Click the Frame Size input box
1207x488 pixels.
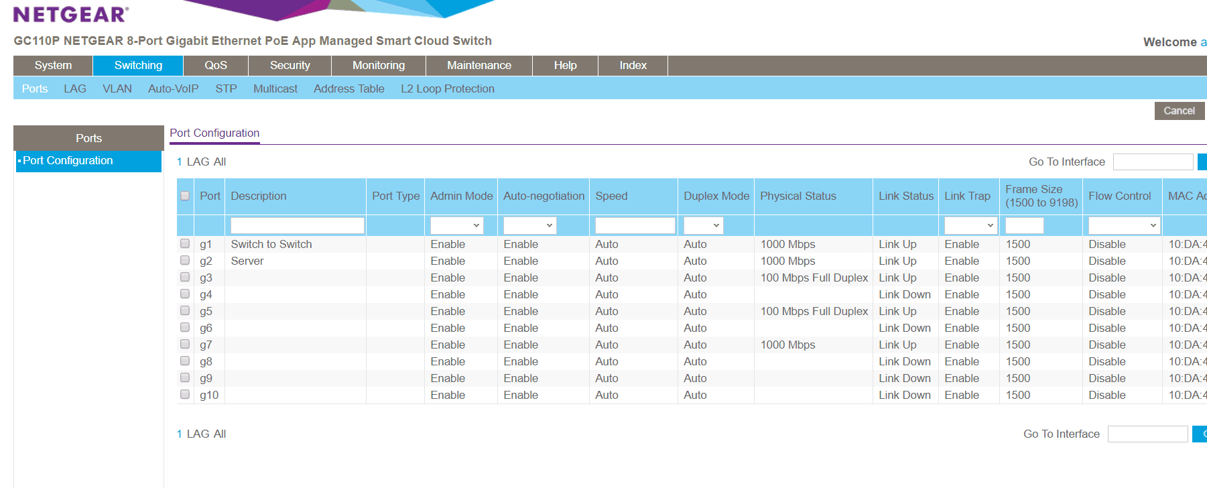pyautogui.click(x=1024, y=226)
